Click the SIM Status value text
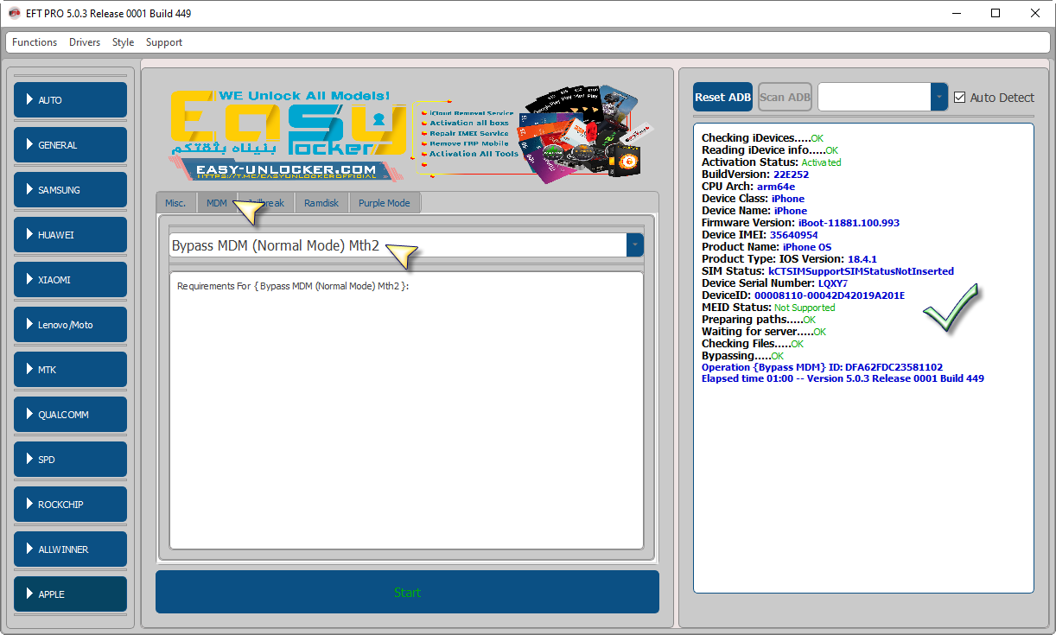Viewport: 1056px width, 635px height. pos(862,271)
